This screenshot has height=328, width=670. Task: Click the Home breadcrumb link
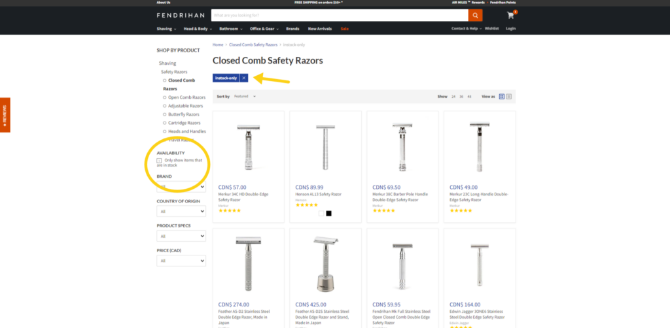(x=218, y=45)
